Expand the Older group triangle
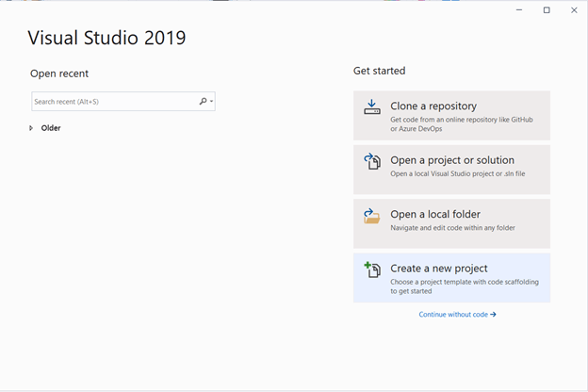This screenshot has width=588, height=392. [31, 128]
